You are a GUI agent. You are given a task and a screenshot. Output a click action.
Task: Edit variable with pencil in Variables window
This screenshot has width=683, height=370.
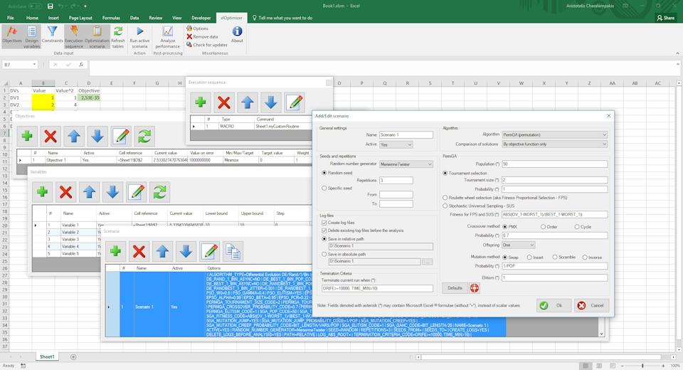pos(137,191)
